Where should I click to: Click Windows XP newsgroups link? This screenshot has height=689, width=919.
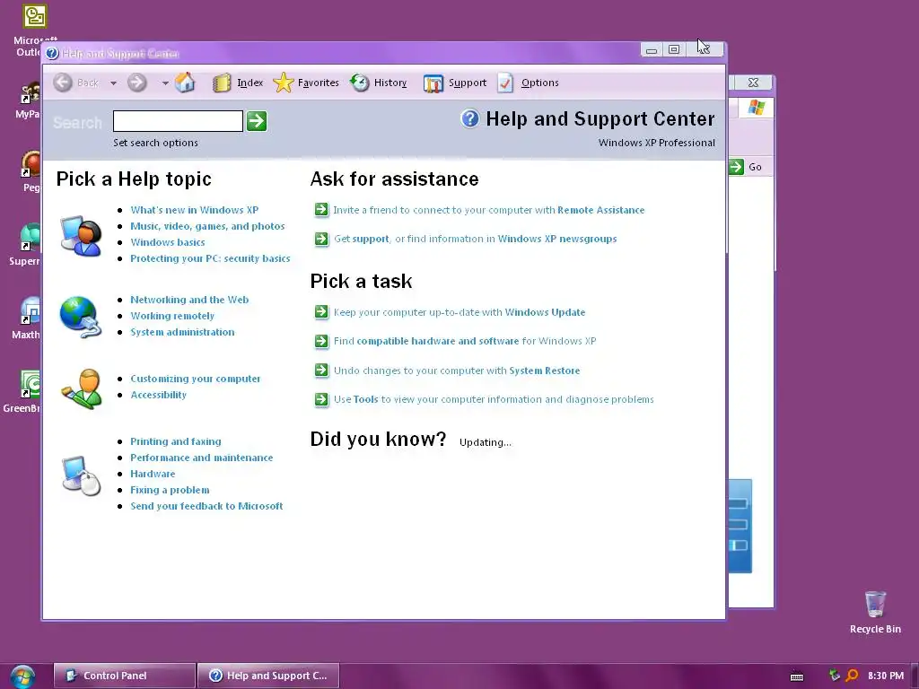pyautogui.click(x=557, y=239)
